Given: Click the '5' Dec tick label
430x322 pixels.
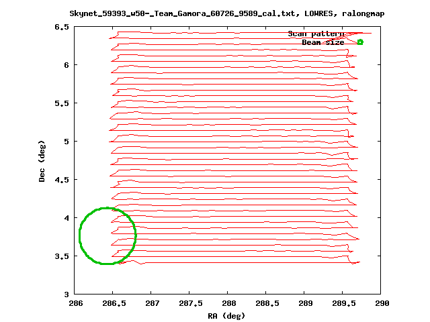Looking at the screenshot, I should [x=67, y=142].
